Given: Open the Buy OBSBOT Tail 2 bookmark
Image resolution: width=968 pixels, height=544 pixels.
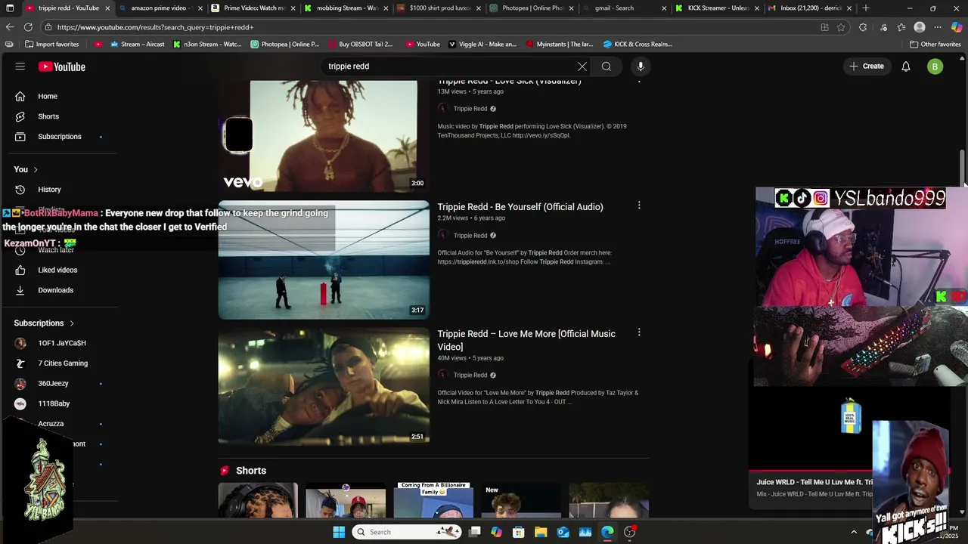Looking at the screenshot, I should coord(359,44).
